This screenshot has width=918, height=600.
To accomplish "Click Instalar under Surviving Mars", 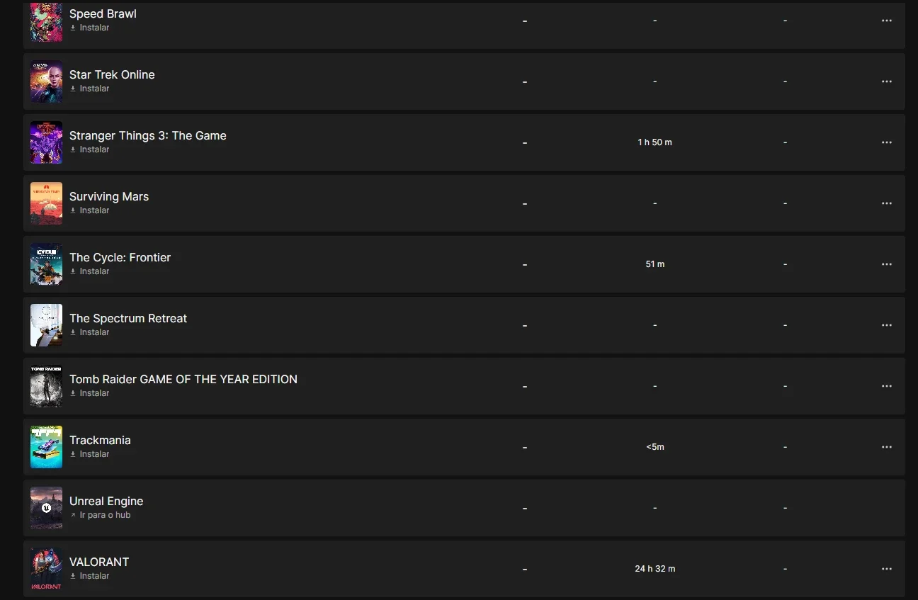I will coord(89,210).
